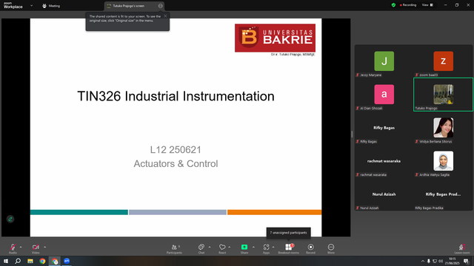Click the L12 250621 text
Image resolution: width=474 pixels, height=266 pixels.
pyautogui.click(x=176, y=149)
